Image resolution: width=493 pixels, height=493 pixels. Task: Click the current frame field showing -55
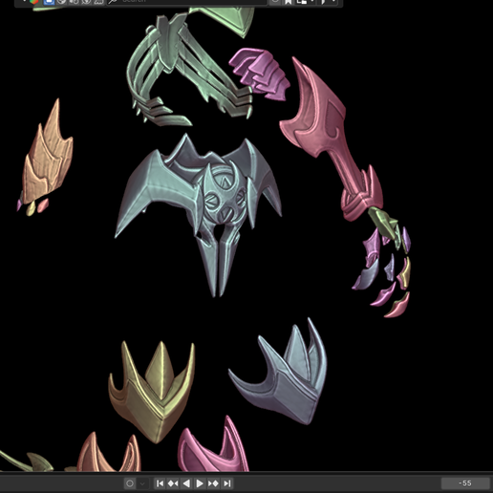tap(465, 483)
